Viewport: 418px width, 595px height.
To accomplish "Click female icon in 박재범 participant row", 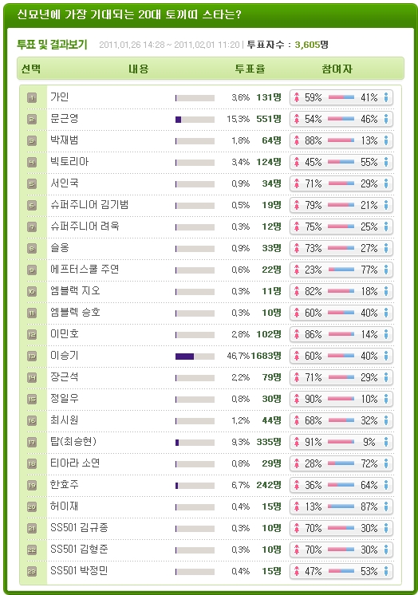I will 297,141.
